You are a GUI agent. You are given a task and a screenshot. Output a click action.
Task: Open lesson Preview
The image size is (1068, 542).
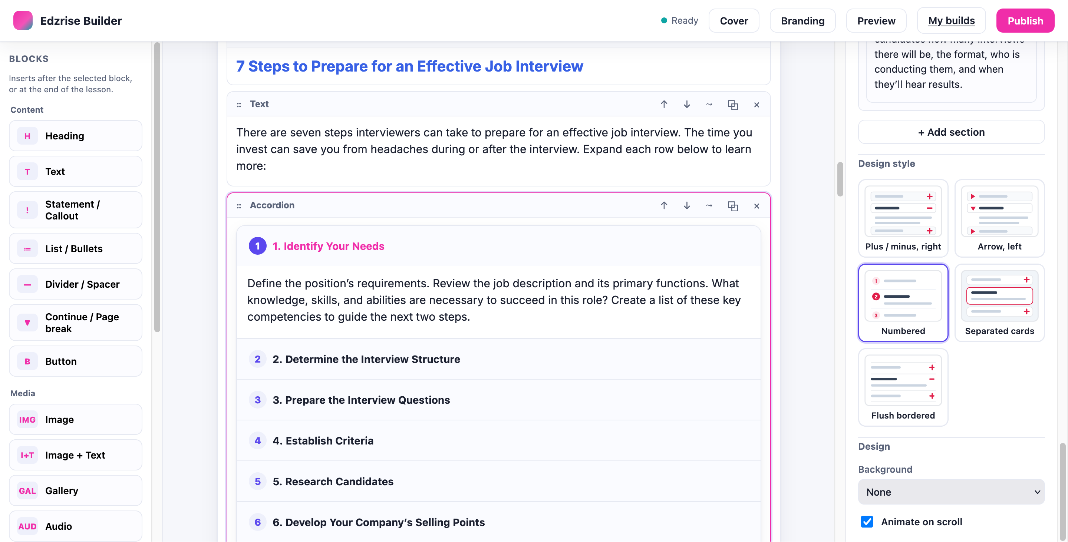(x=876, y=21)
